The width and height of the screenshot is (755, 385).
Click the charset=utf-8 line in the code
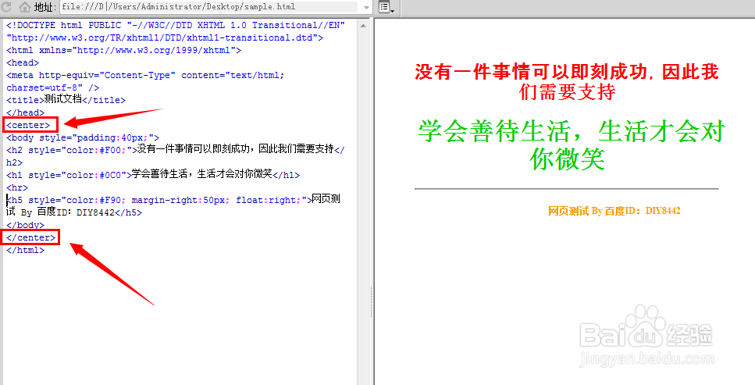pyautogui.click(x=52, y=87)
